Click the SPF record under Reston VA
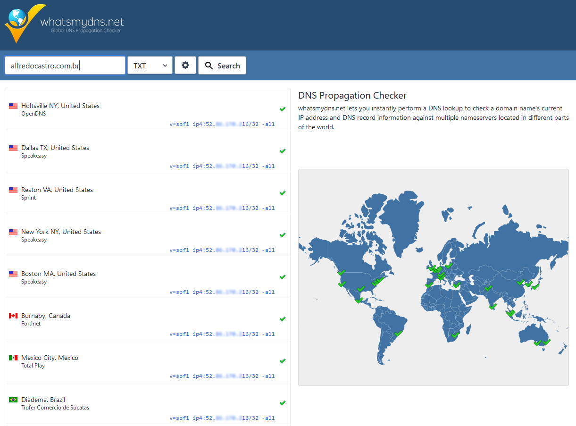Image resolution: width=576 pixels, height=426 pixels. (x=222, y=209)
